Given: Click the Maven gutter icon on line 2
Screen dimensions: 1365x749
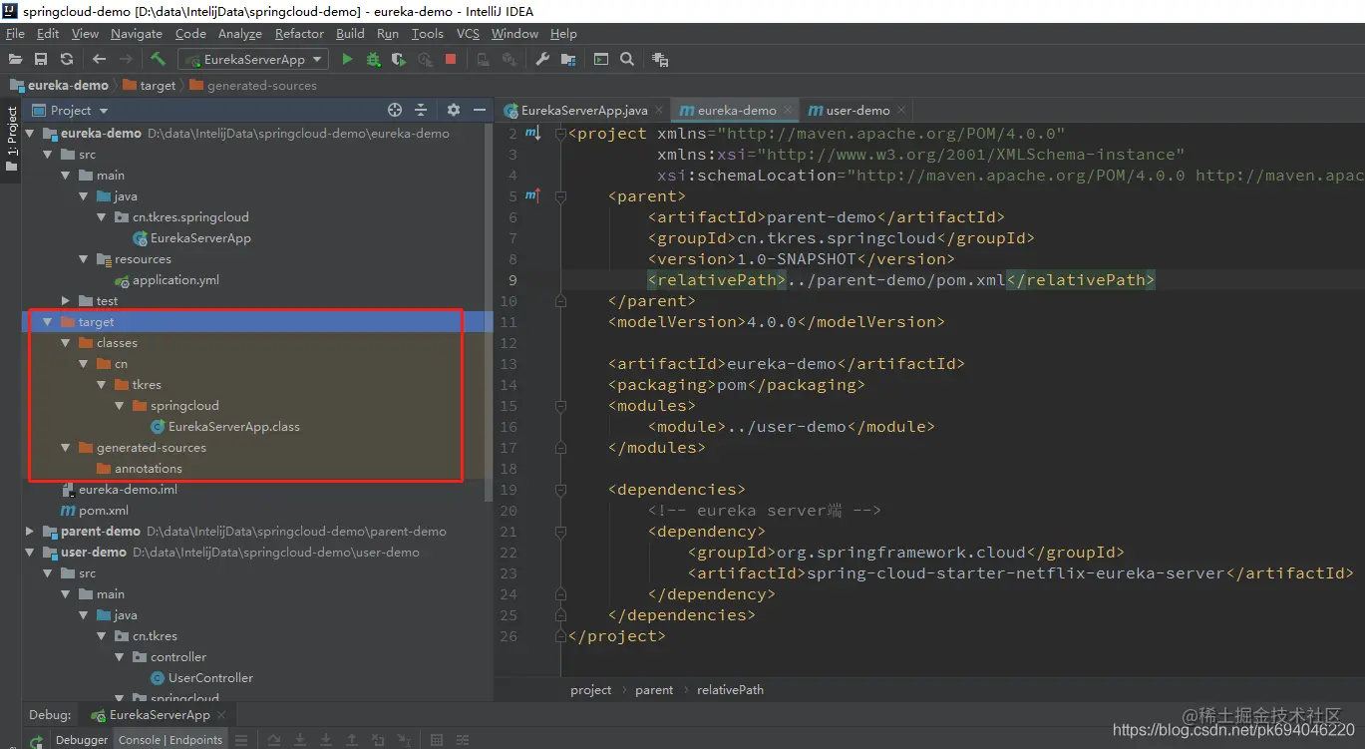Looking at the screenshot, I should 532,133.
